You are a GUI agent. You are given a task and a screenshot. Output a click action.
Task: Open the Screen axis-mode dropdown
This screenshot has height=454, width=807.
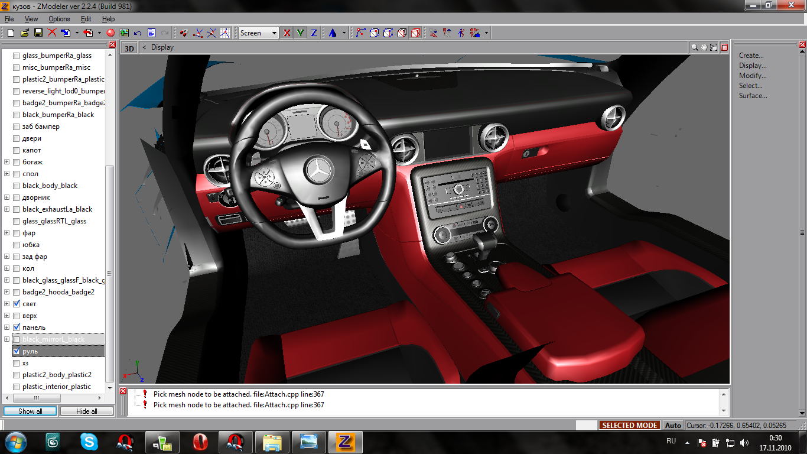(259, 33)
